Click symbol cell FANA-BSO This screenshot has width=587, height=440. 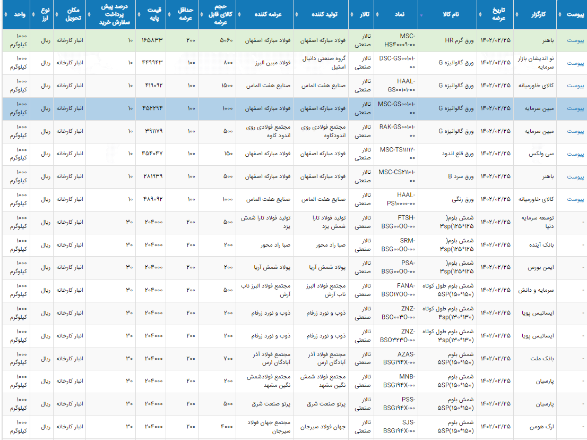point(396,291)
